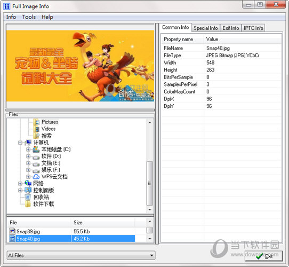Switch to the Exif Info tab
The image size is (289, 267).
[230, 28]
